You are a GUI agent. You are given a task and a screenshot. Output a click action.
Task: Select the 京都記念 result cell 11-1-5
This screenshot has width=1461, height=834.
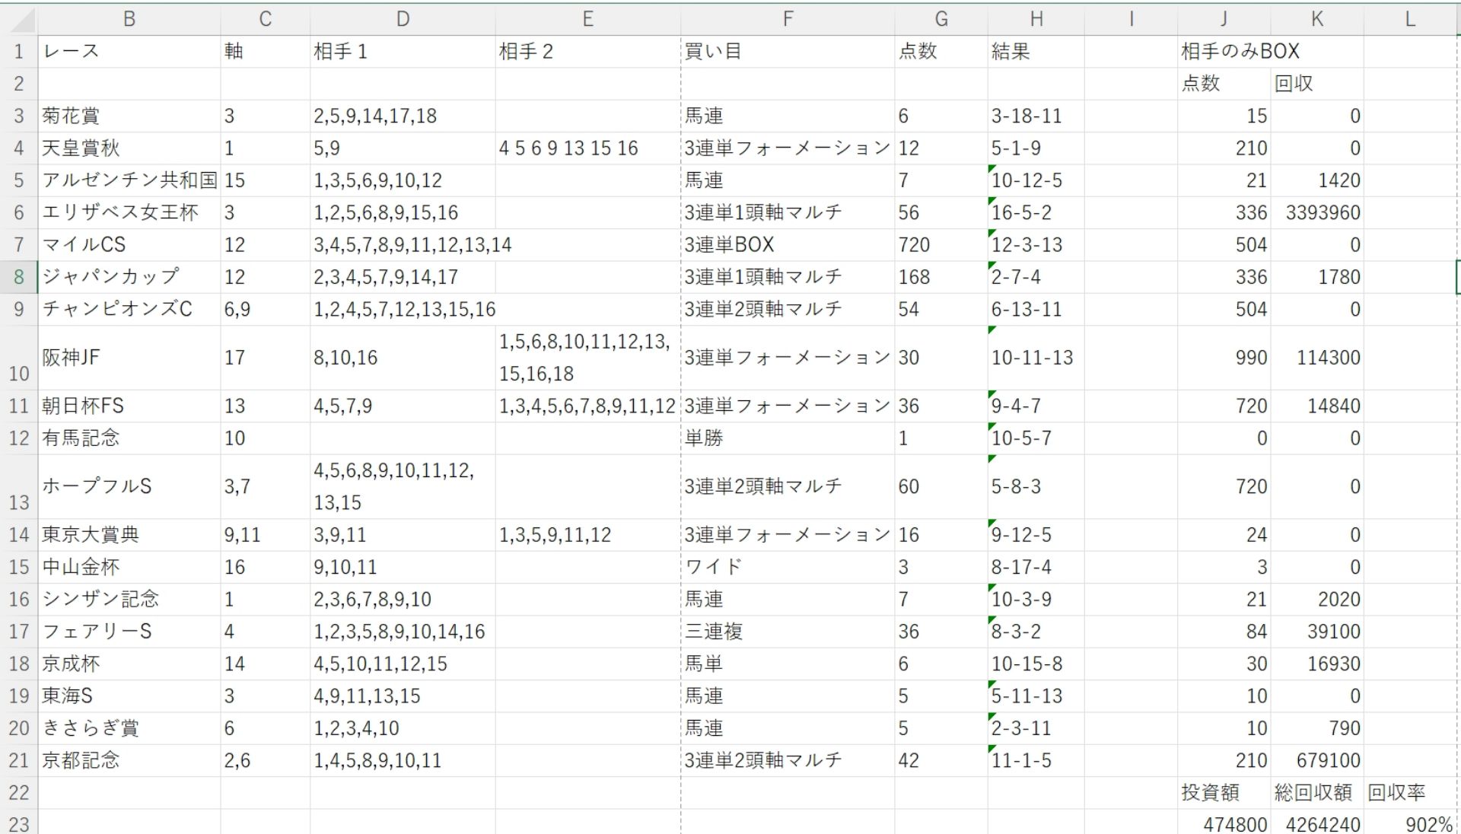(1021, 760)
